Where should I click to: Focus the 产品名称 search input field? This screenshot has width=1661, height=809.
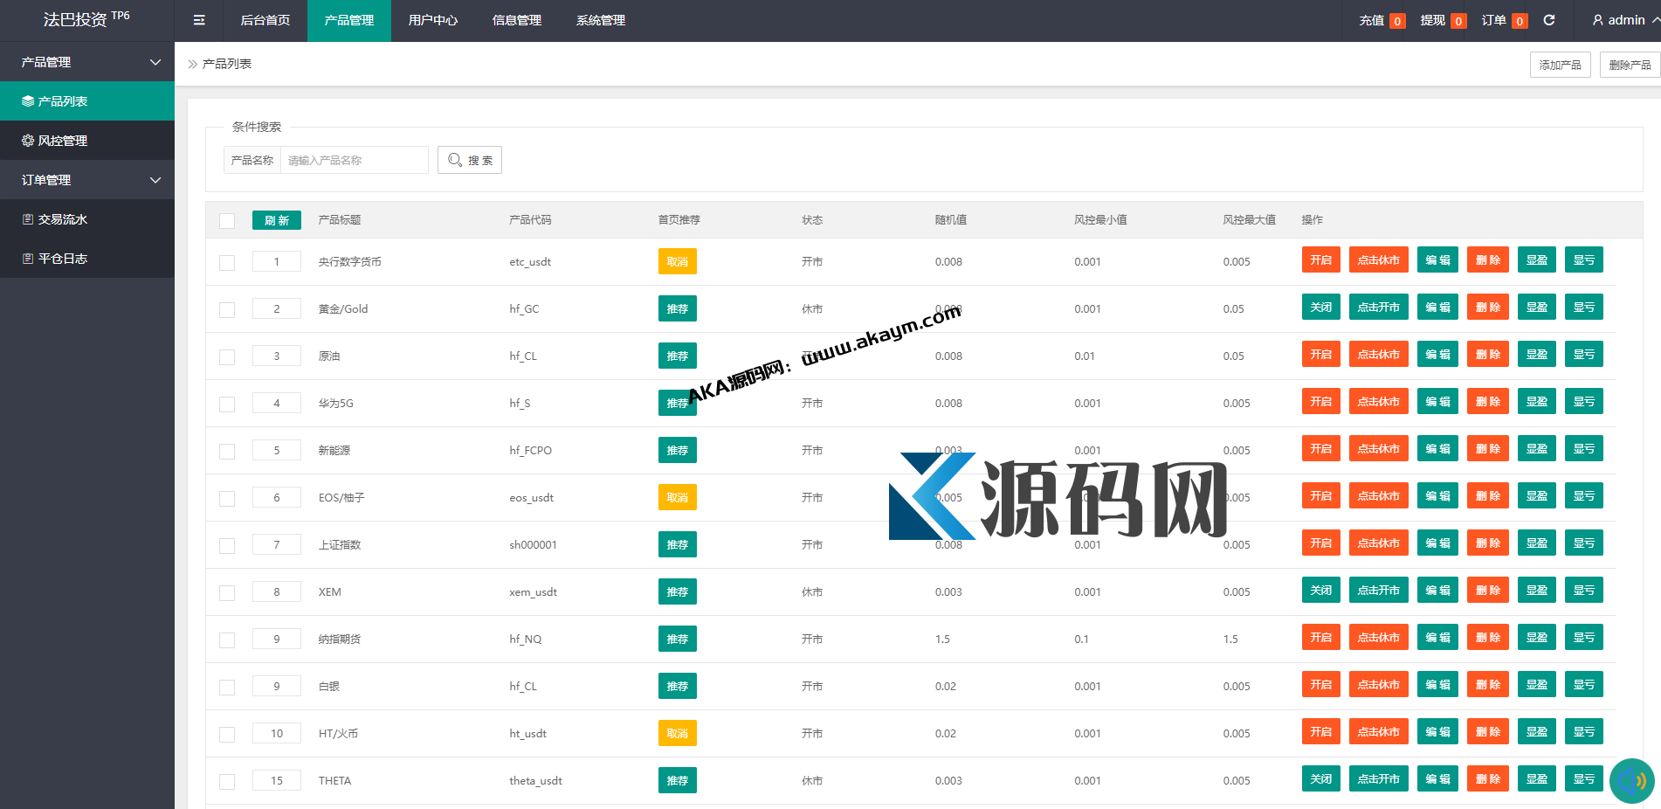pyautogui.click(x=354, y=160)
